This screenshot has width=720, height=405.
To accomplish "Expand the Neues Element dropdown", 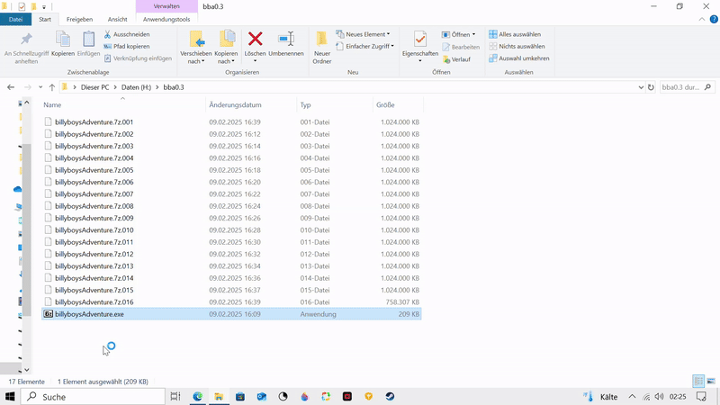I will [x=367, y=34].
